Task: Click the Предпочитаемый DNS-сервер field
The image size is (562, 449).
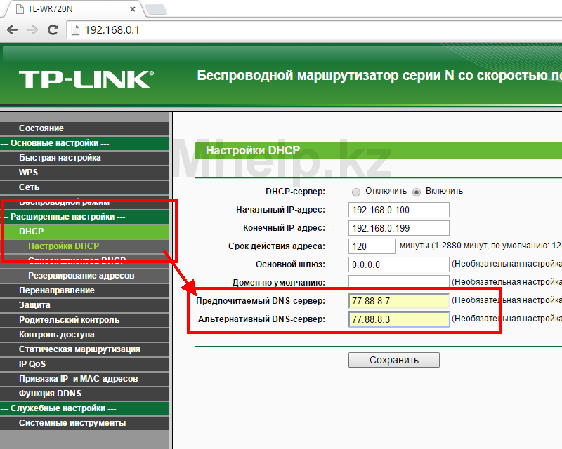Action: click(x=398, y=301)
